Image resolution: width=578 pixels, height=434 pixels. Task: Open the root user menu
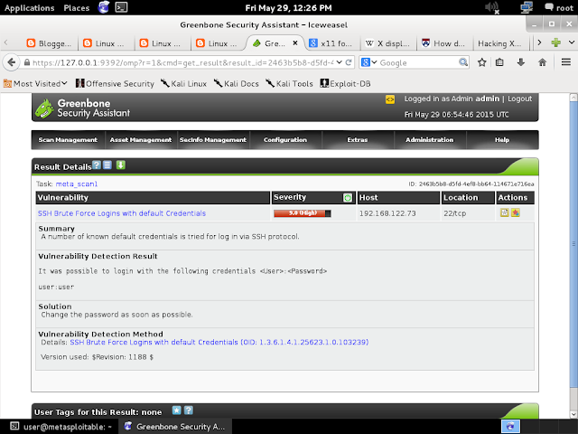[559, 8]
